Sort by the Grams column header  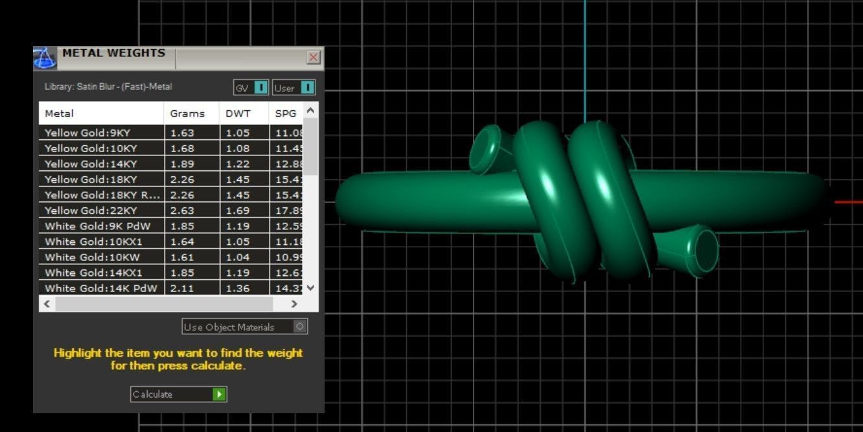(192, 113)
